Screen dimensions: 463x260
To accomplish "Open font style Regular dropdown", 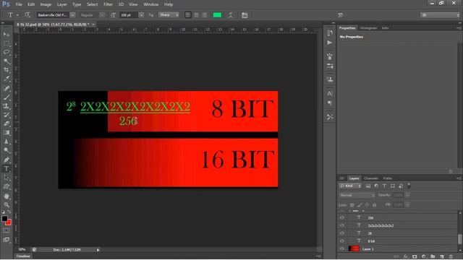I will (x=102, y=15).
